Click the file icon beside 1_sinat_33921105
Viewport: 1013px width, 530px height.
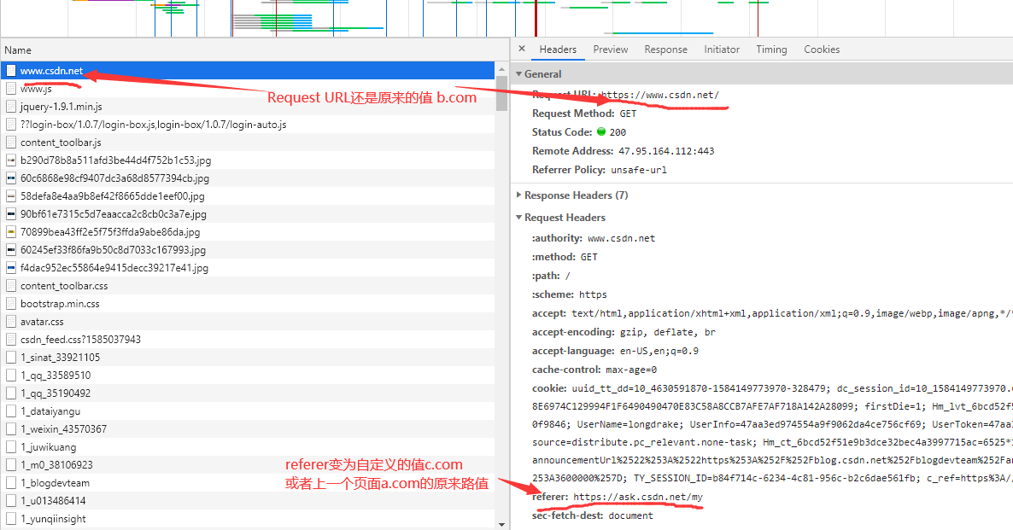[x=11, y=358]
